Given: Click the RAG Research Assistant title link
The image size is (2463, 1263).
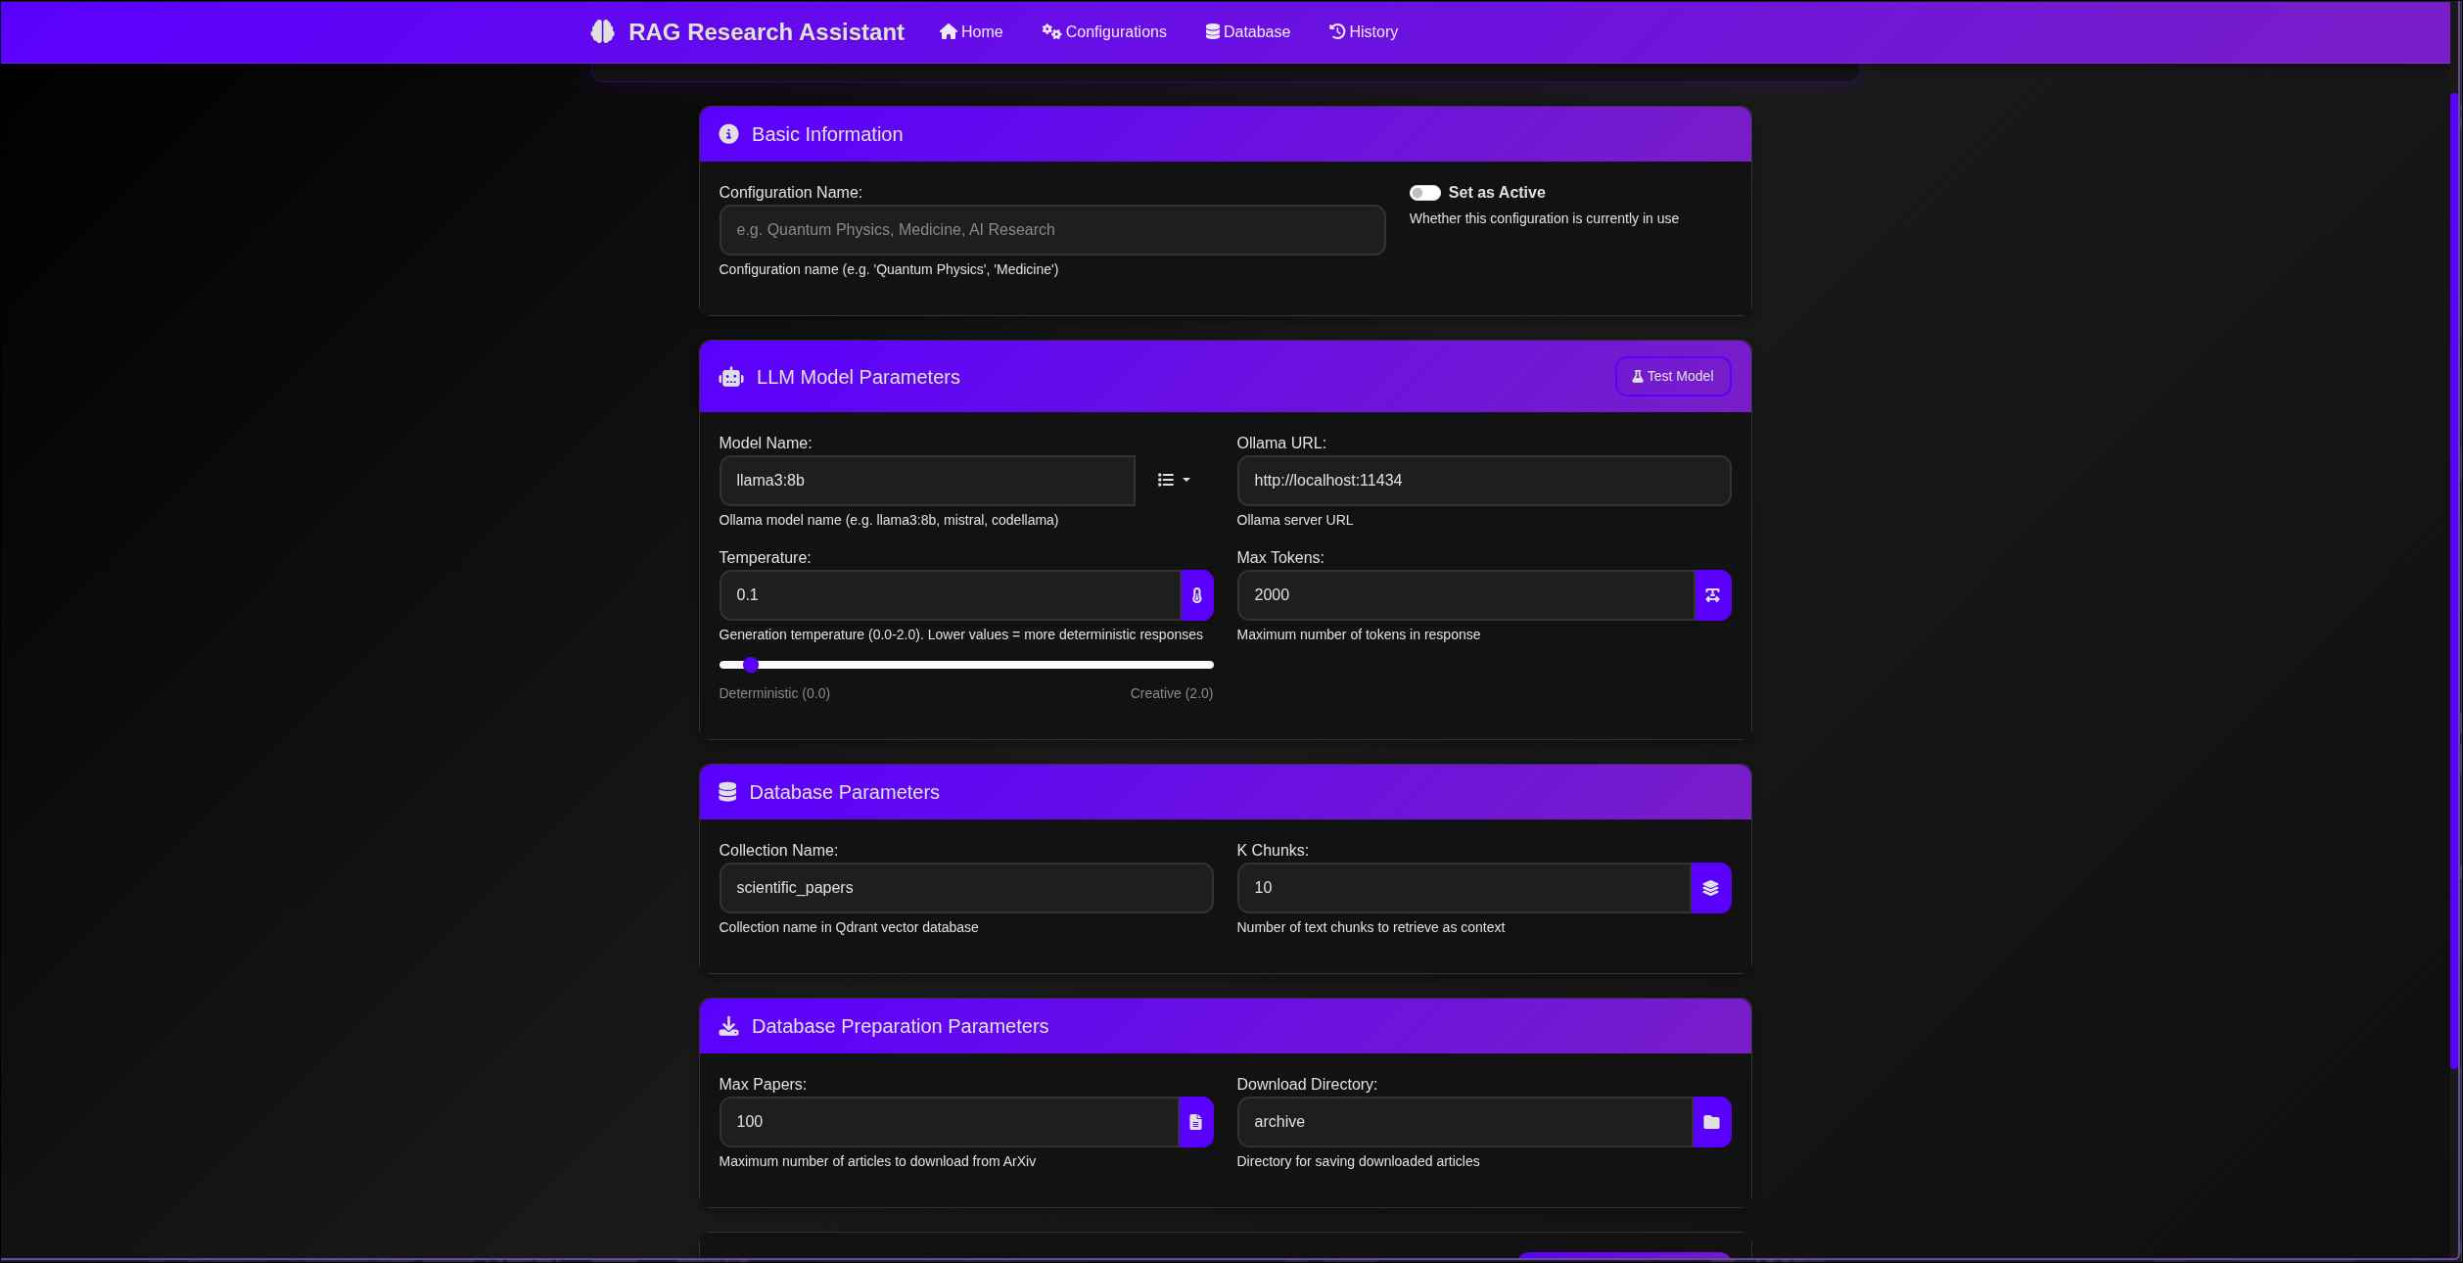Looking at the screenshot, I should tap(766, 32).
